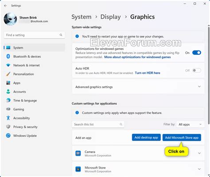Image resolution: width=210 pixels, height=177 pixels.
Task: Click the Microsoft Store app icon in list
Action: point(78,169)
